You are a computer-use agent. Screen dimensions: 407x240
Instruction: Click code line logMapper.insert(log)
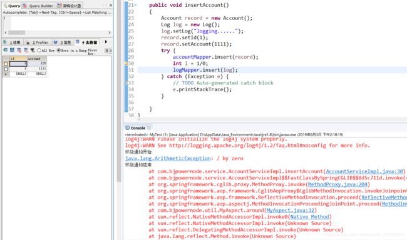point(205,70)
